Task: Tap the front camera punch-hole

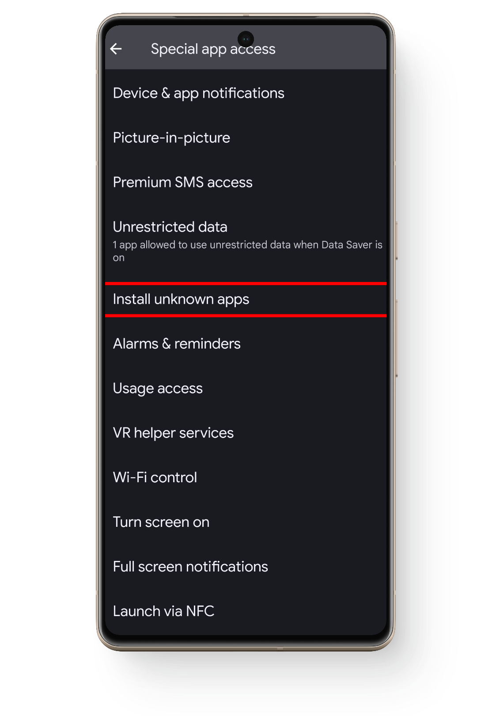Action: coord(246,39)
